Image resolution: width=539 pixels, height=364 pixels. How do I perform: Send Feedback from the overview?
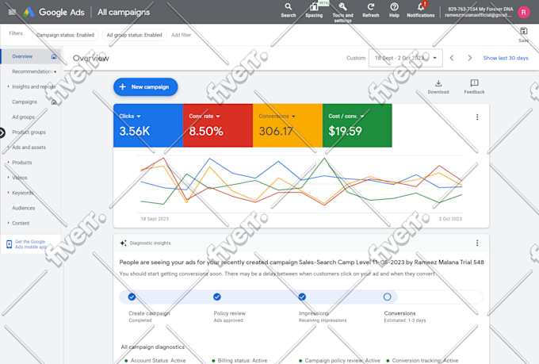tap(474, 87)
